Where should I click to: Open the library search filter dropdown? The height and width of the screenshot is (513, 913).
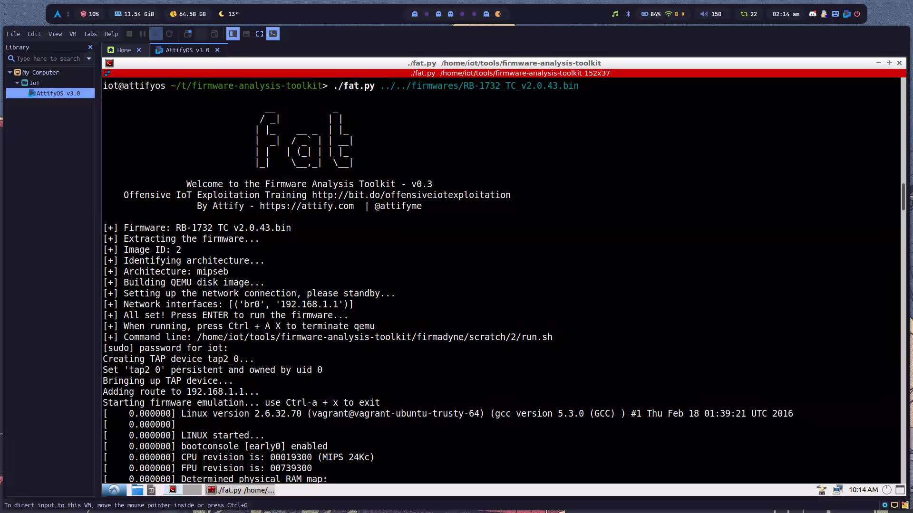[89, 58]
